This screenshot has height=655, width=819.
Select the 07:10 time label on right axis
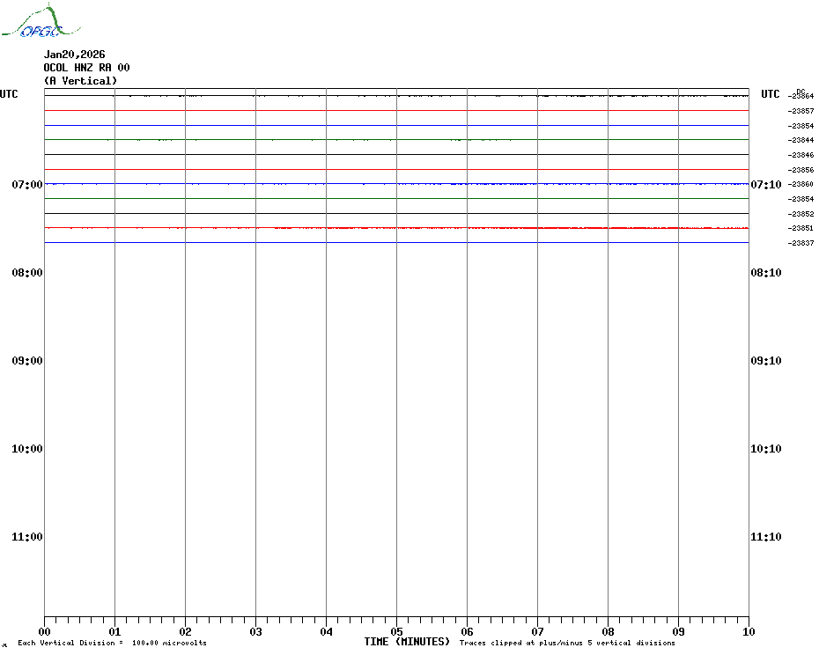click(765, 184)
